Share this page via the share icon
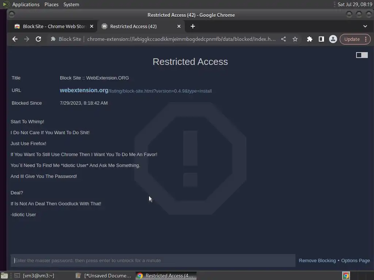Viewport: 374px width, 280px height. tap(283, 39)
